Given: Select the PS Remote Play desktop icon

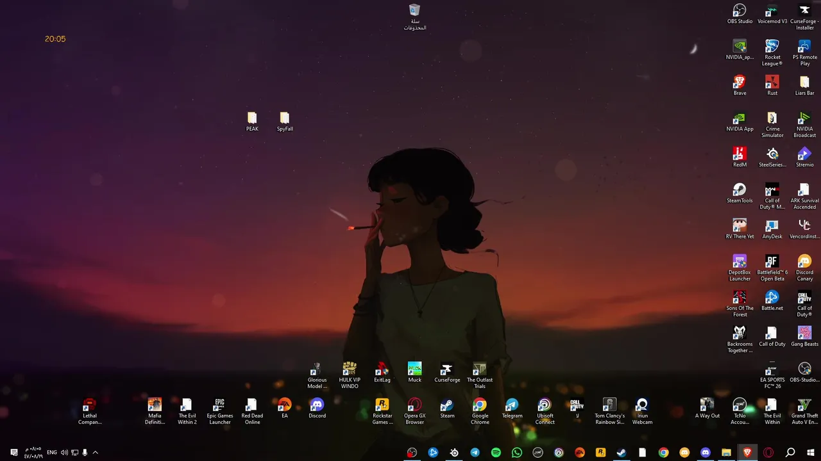Looking at the screenshot, I should tap(804, 53).
